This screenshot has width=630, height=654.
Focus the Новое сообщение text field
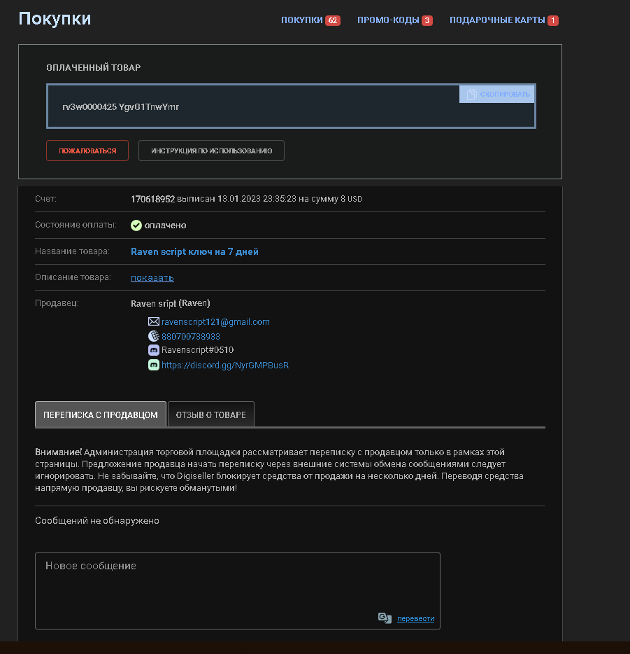pyautogui.click(x=238, y=585)
